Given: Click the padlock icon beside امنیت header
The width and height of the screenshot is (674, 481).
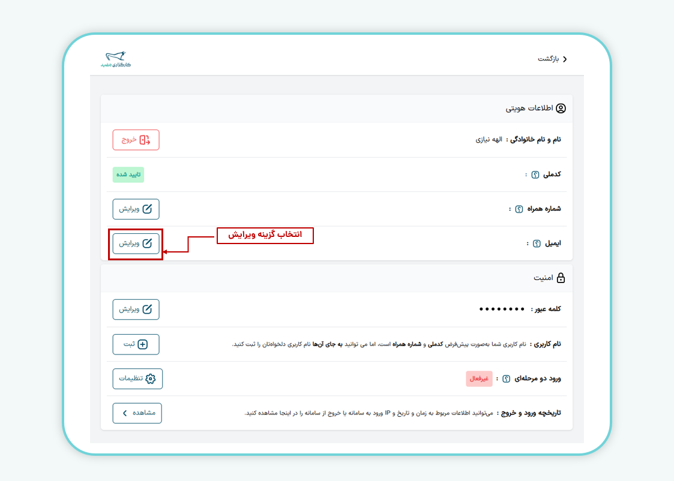Looking at the screenshot, I should [562, 277].
